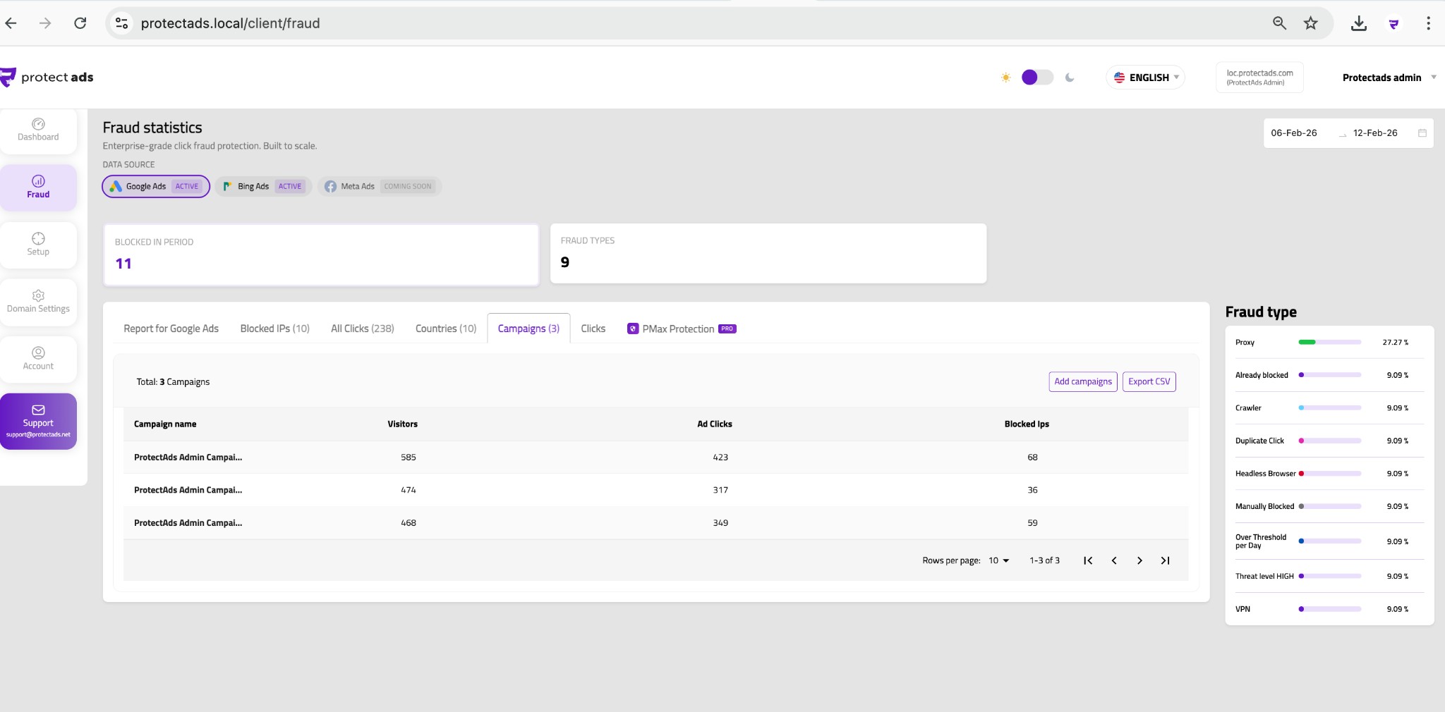The image size is (1445, 712).
Task: Open the calendar icon next to date range
Action: (x=1423, y=133)
